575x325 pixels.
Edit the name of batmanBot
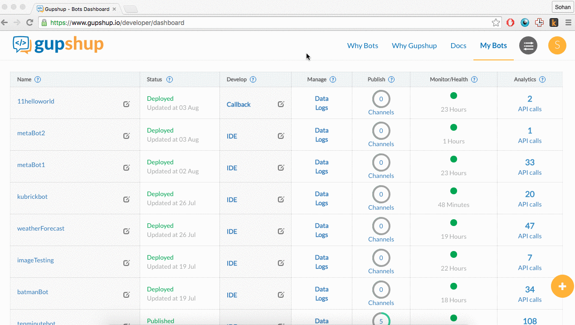[x=127, y=295]
